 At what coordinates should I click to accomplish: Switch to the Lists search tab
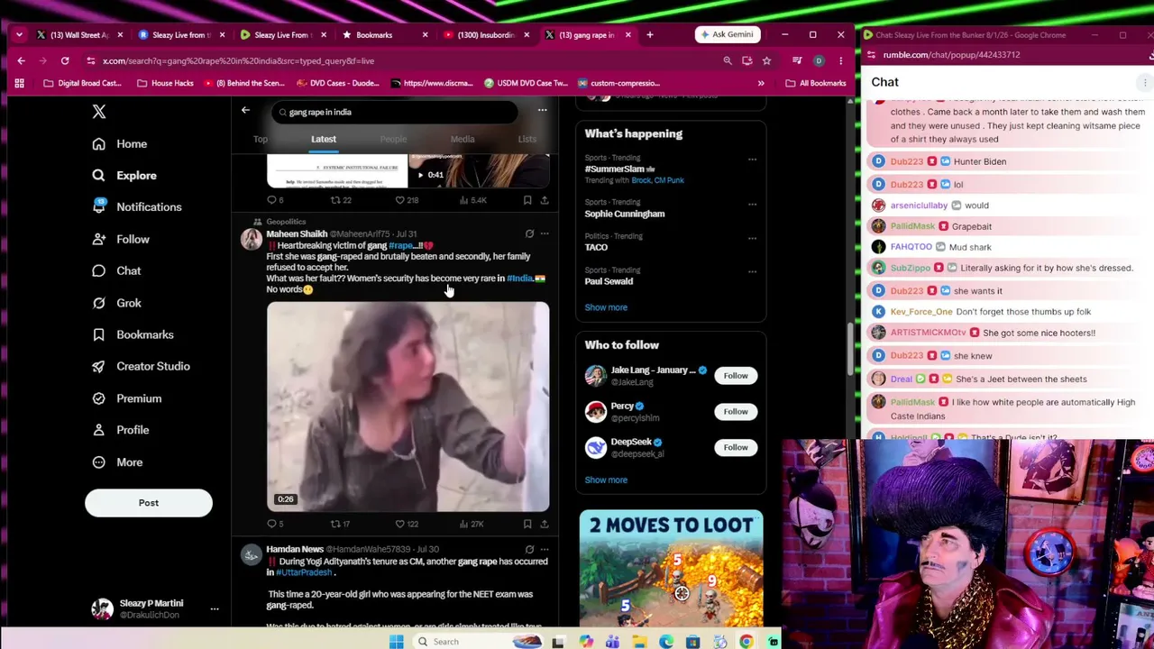point(527,140)
